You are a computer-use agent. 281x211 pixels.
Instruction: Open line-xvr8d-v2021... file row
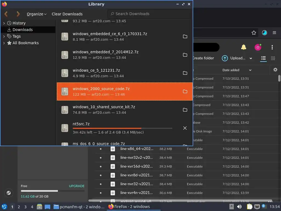186,175
